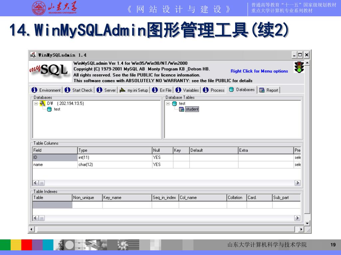Click the Card. column header
The width and height of the screenshot is (341, 255).
point(260,198)
